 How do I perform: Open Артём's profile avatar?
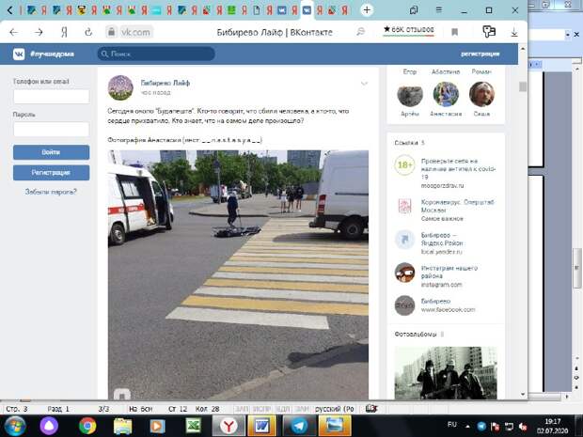(410, 95)
